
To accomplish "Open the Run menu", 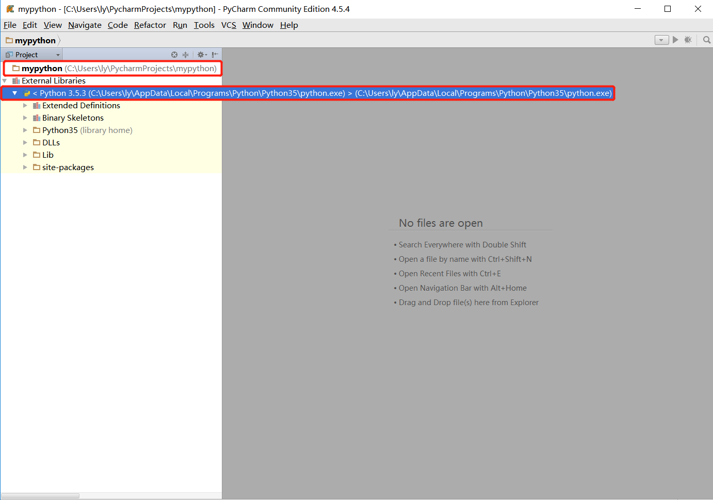I will (x=180, y=25).
